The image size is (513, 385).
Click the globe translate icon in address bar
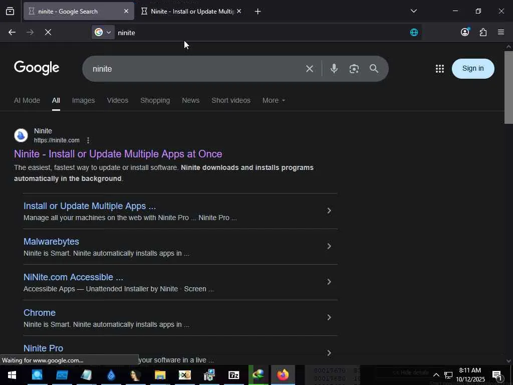pyautogui.click(x=414, y=33)
